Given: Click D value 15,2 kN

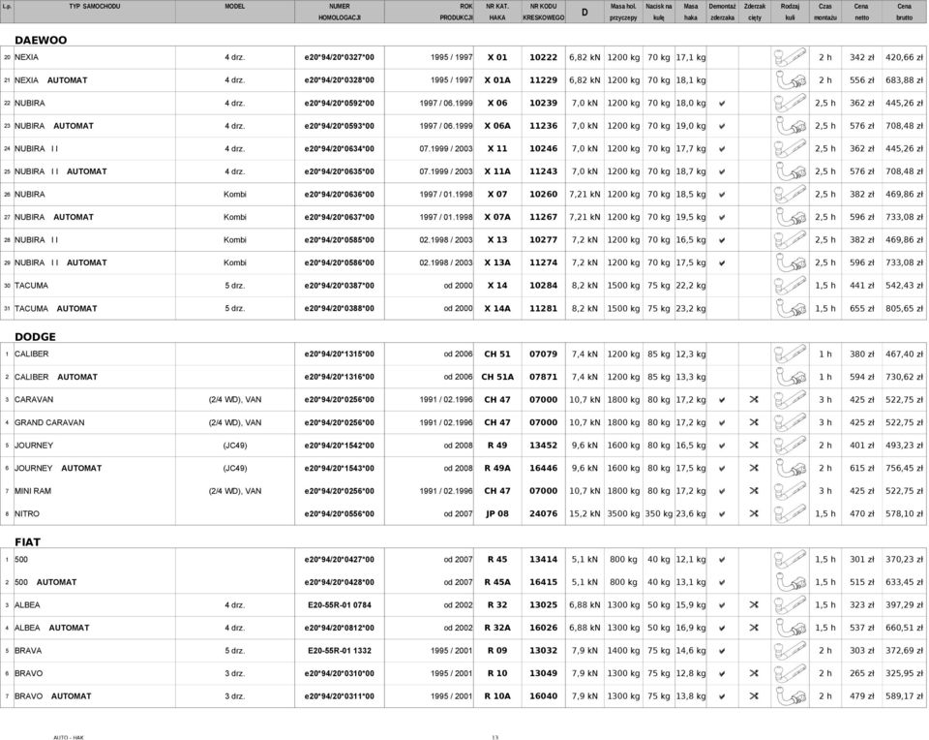Looking at the screenshot, I should pyautogui.click(x=584, y=514).
